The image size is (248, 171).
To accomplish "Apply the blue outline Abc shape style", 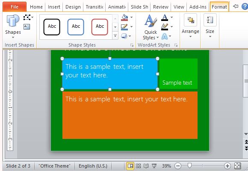I will (x=76, y=27).
